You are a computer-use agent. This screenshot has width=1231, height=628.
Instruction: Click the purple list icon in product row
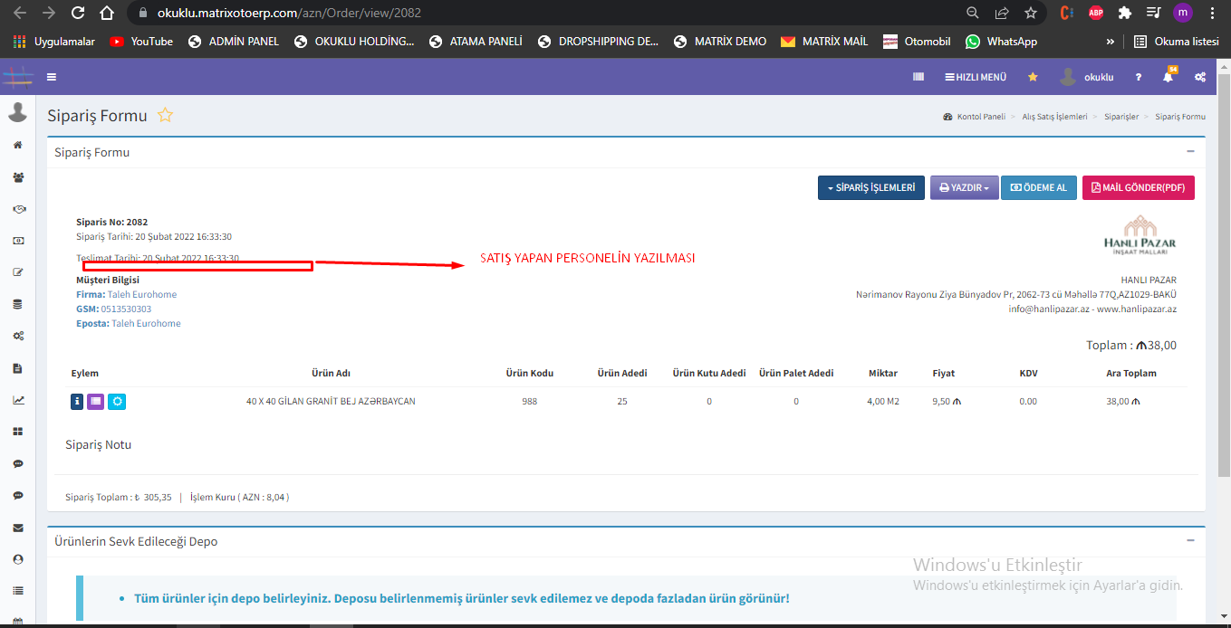tap(96, 401)
